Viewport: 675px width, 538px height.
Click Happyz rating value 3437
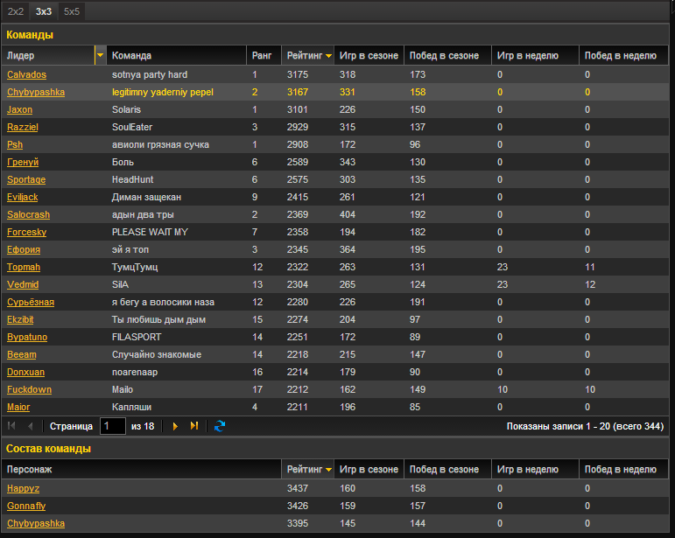coord(298,488)
